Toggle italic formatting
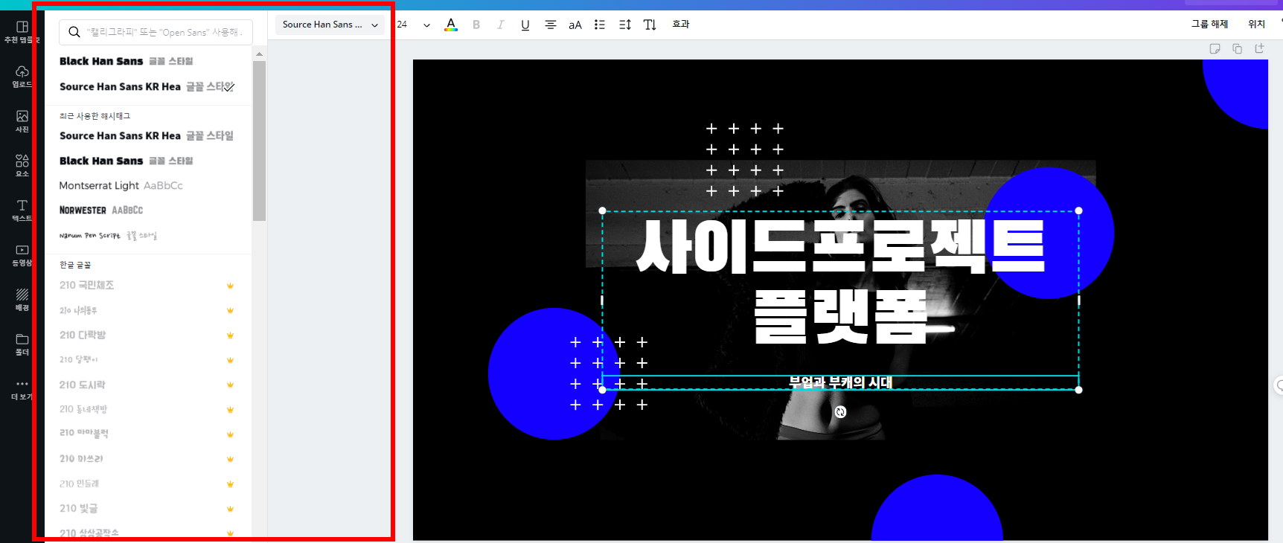 click(x=501, y=25)
